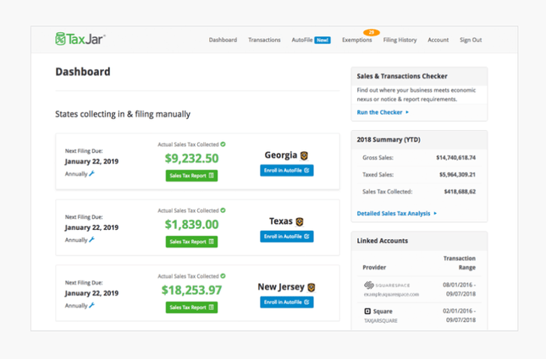Open Georgia Sales Tax Report

191,176
